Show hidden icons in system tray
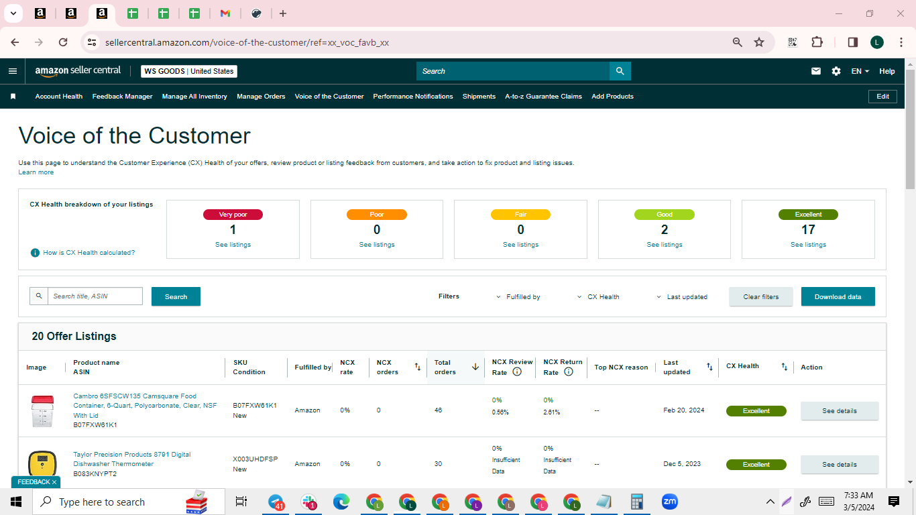This screenshot has height=515, width=916. [x=770, y=502]
